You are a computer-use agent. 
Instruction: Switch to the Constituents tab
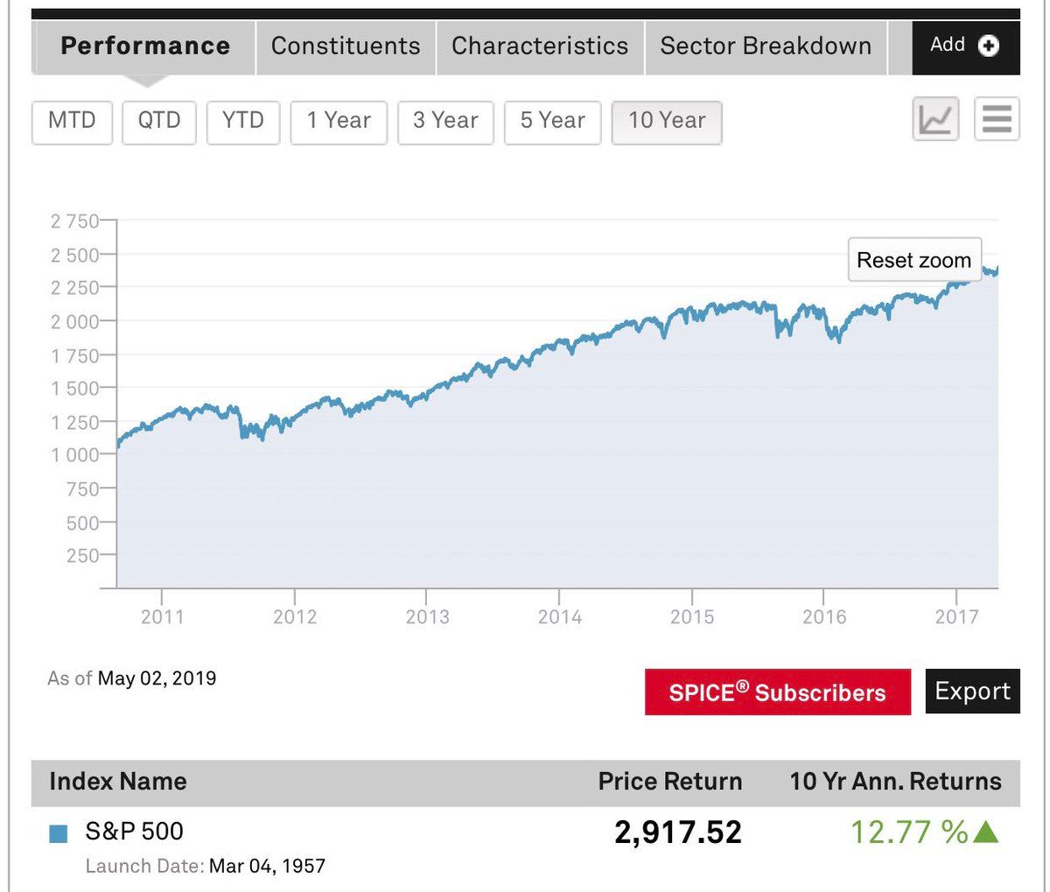point(346,46)
